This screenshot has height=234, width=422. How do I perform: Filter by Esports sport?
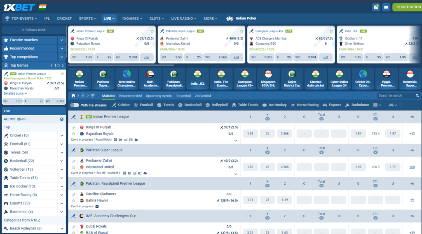(x=332, y=105)
